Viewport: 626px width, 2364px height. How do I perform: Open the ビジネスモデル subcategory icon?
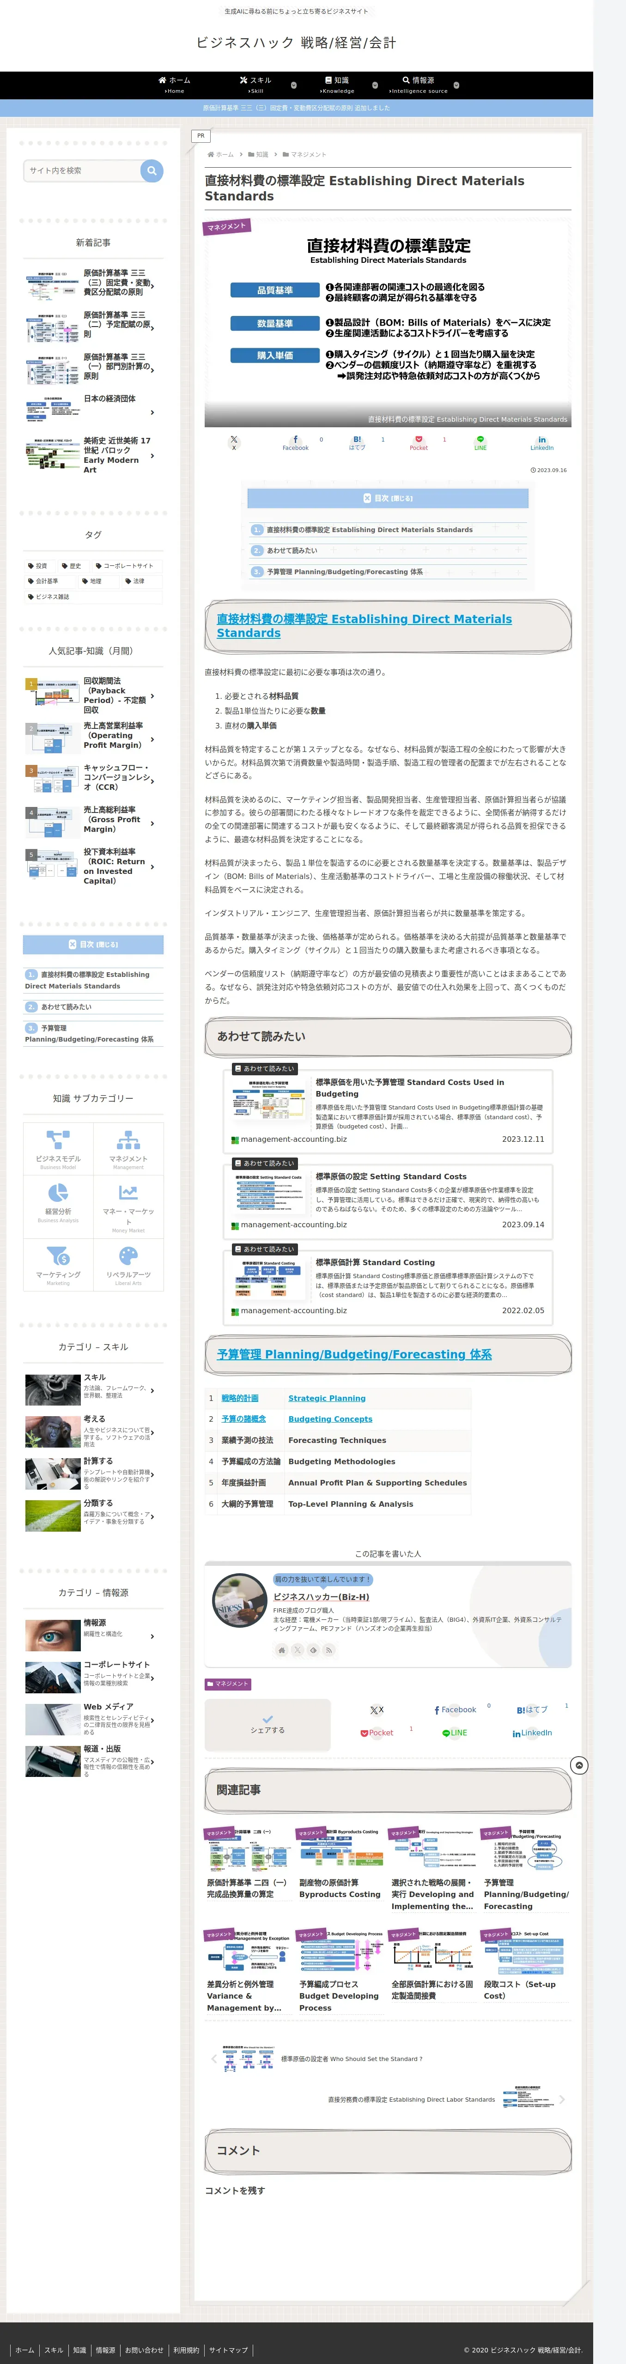[x=58, y=1148]
